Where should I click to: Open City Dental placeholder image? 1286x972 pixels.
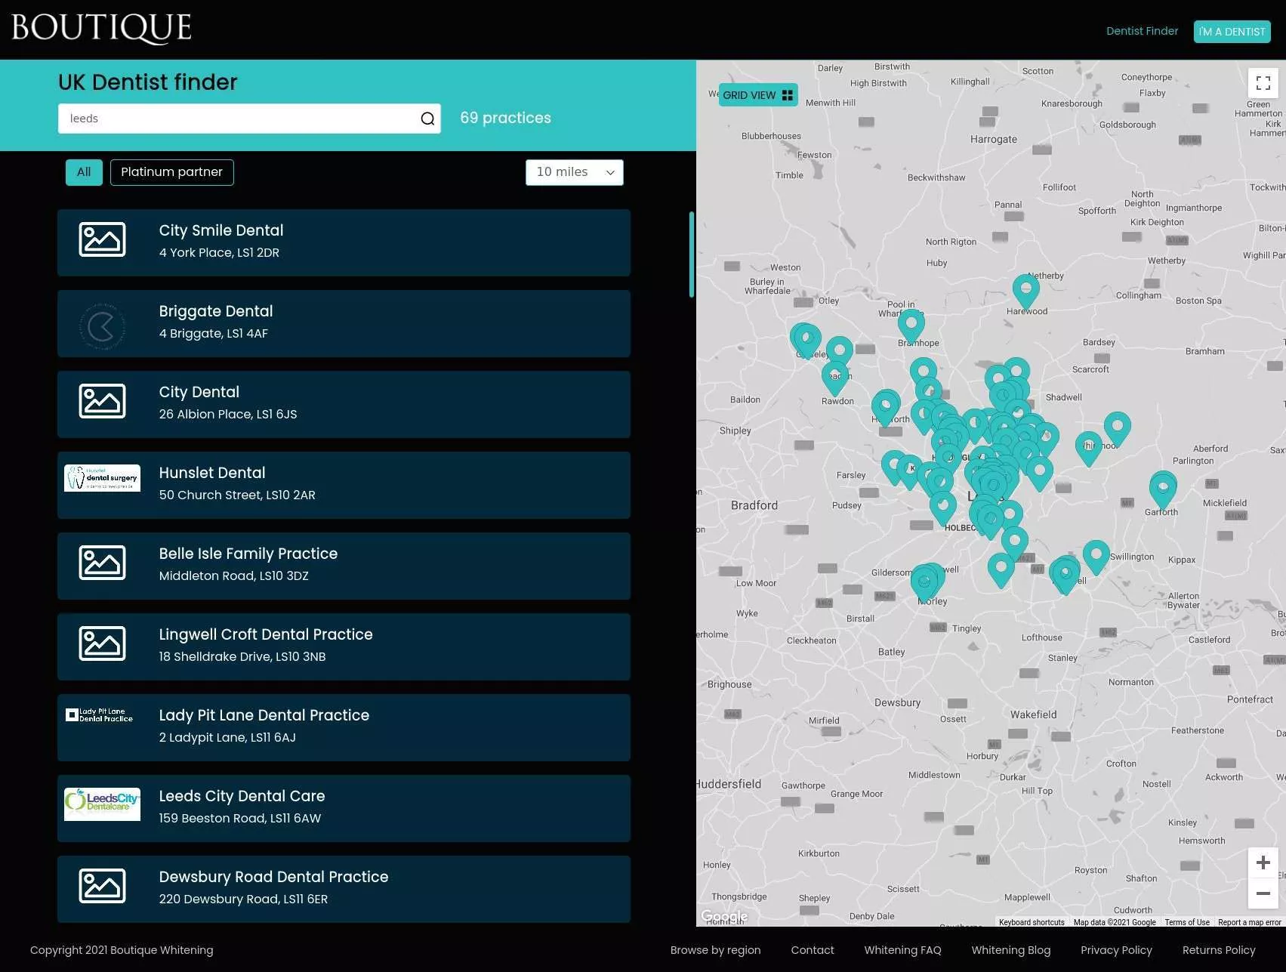pyautogui.click(x=102, y=401)
